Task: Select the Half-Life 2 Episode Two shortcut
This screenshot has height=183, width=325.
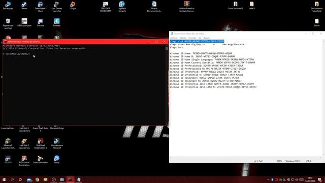Action: tap(24, 143)
